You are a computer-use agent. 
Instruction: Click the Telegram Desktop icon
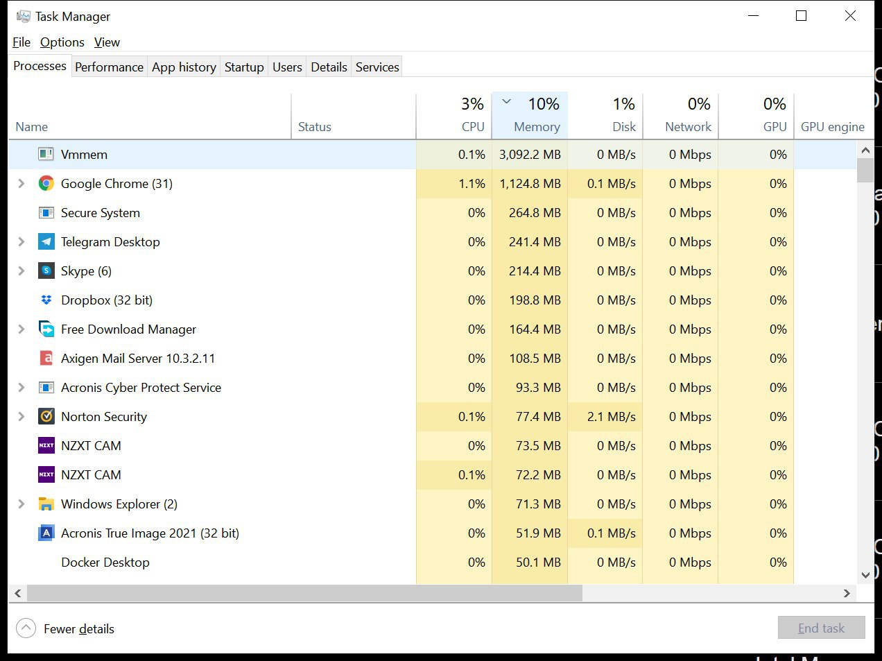click(x=46, y=242)
